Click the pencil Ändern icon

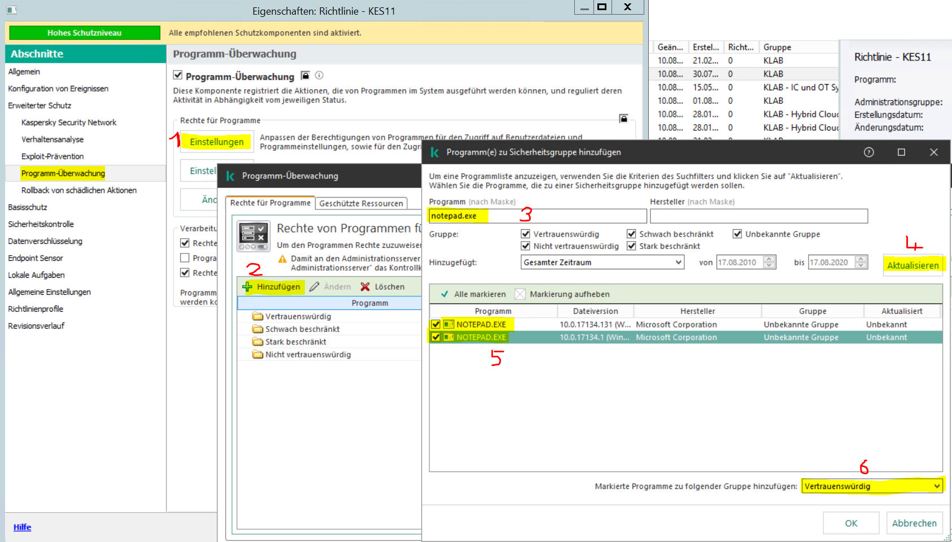(315, 287)
